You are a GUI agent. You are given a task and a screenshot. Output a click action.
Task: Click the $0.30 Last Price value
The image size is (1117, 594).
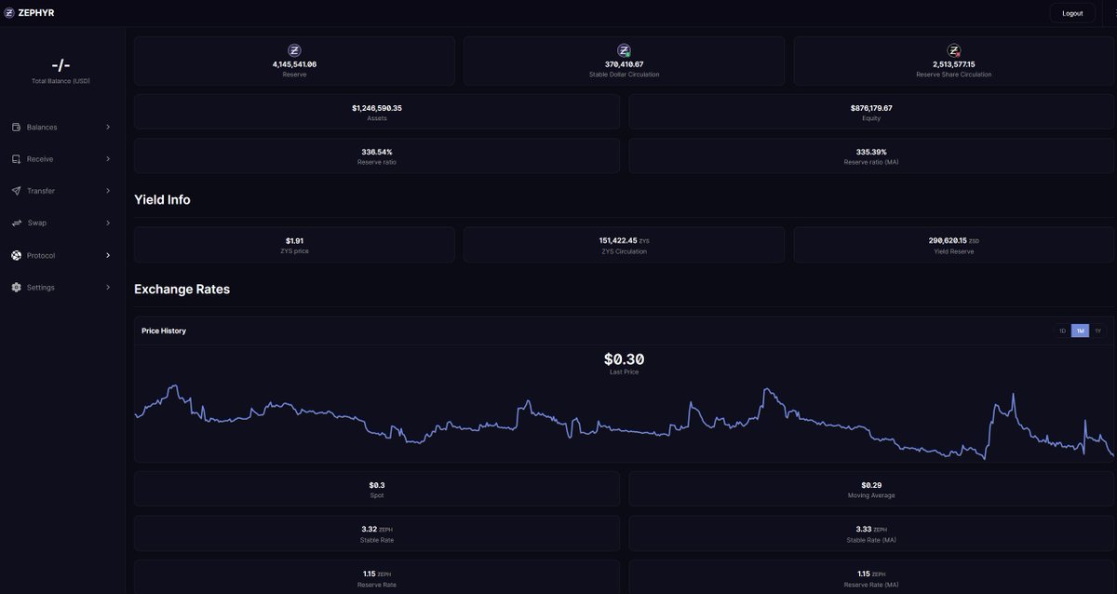(624, 359)
